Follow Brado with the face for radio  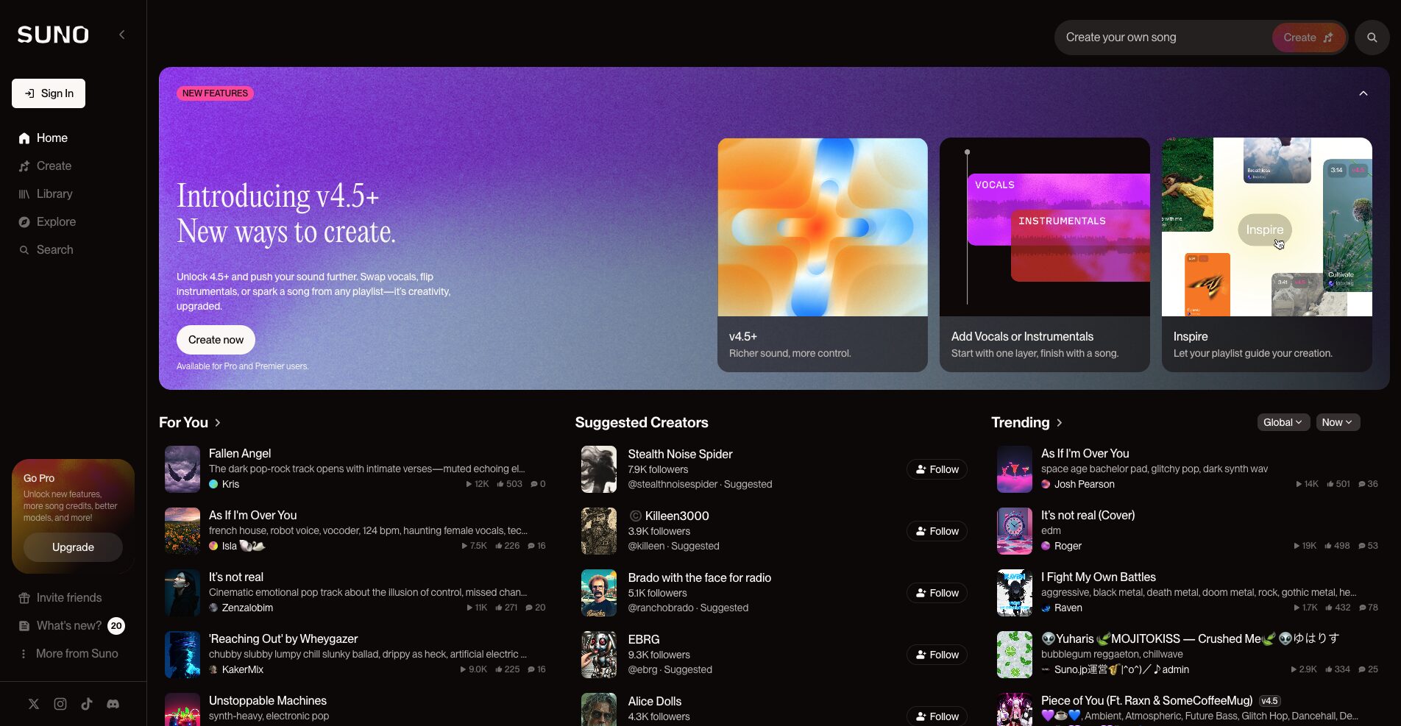pos(937,593)
